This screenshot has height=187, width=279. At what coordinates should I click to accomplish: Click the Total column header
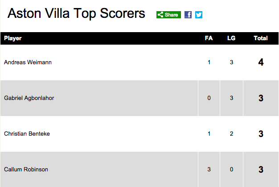click(x=261, y=38)
